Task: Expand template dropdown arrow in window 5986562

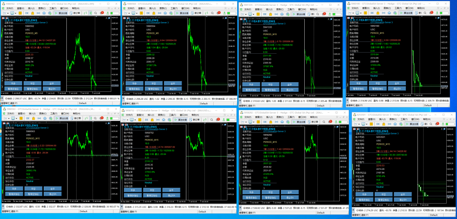Action: point(16,13)
